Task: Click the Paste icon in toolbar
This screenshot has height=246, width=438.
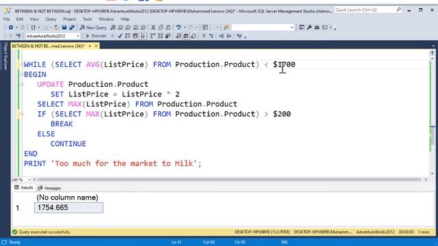Action: [168, 27]
